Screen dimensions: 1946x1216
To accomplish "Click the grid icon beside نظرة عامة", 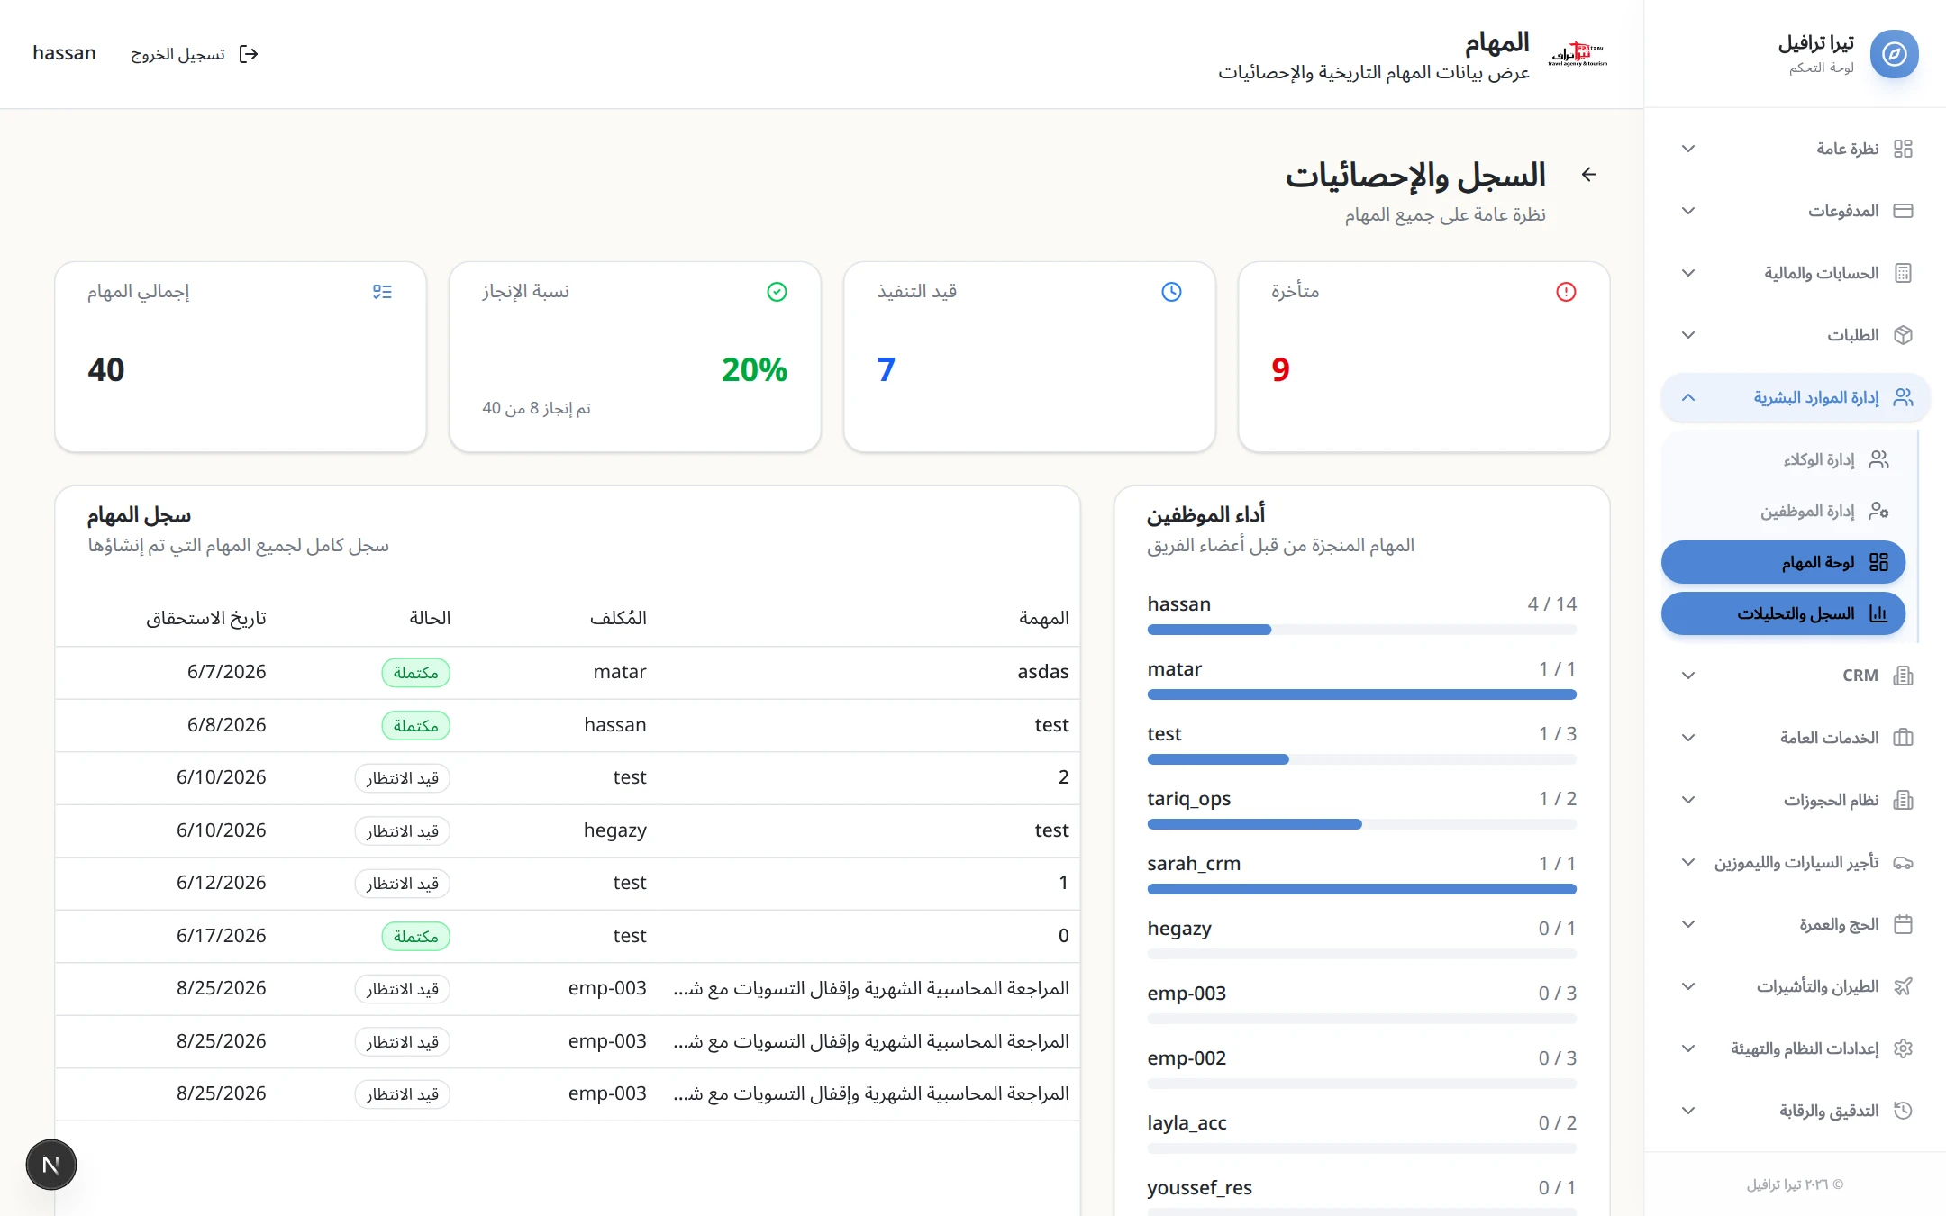I will pyautogui.click(x=1903, y=149).
